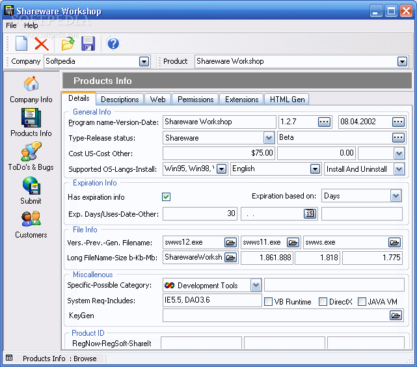Click the first RegNow product ID field

click(201, 343)
